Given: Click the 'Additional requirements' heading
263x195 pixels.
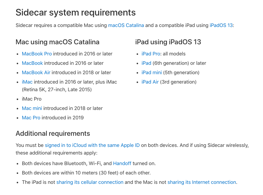Looking at the screenshot, I should click(x=53, y=133).
